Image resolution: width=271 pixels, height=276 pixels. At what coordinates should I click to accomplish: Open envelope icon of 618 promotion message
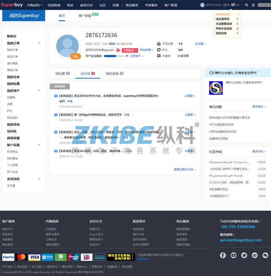pyautogui.click(x=56, y=96)
